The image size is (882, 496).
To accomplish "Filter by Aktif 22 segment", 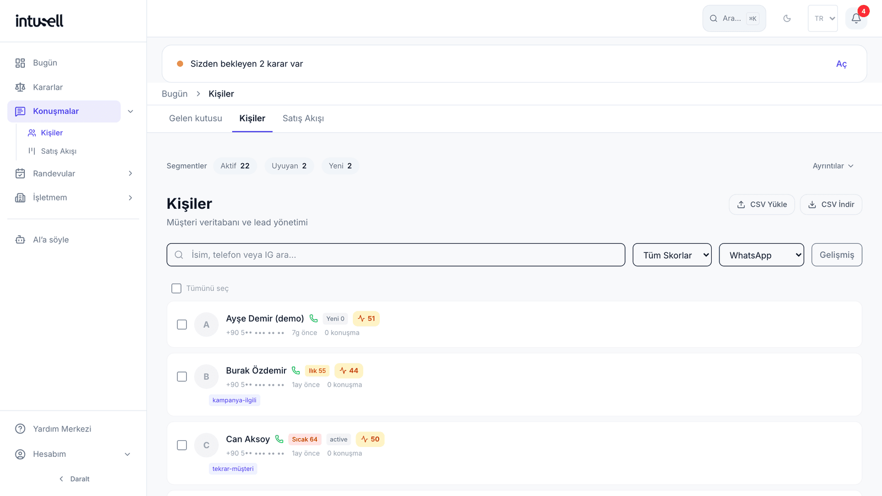I will 235,166.
